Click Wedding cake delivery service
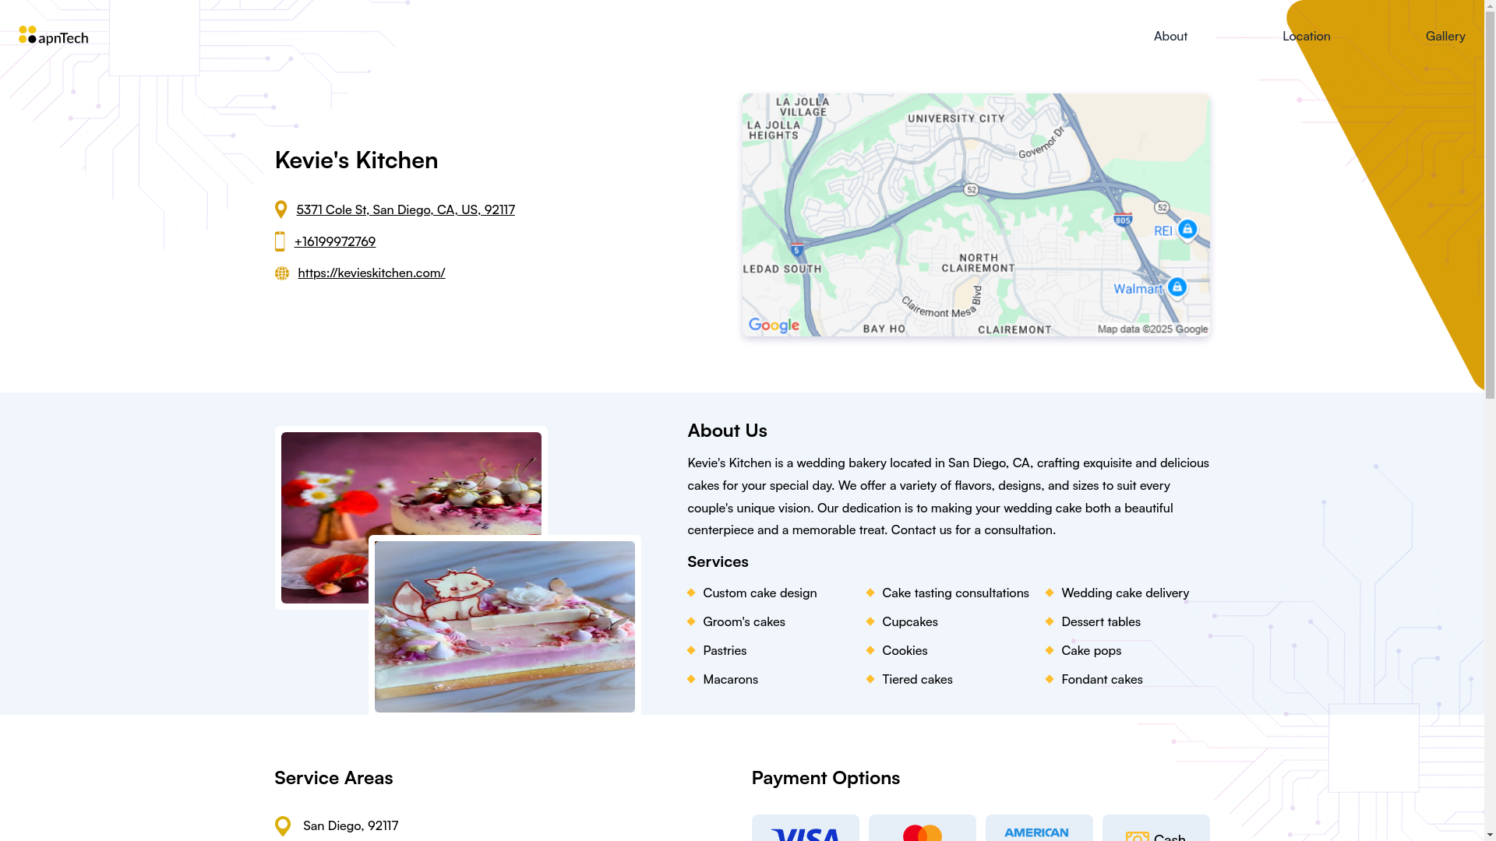 (1125, 593)
